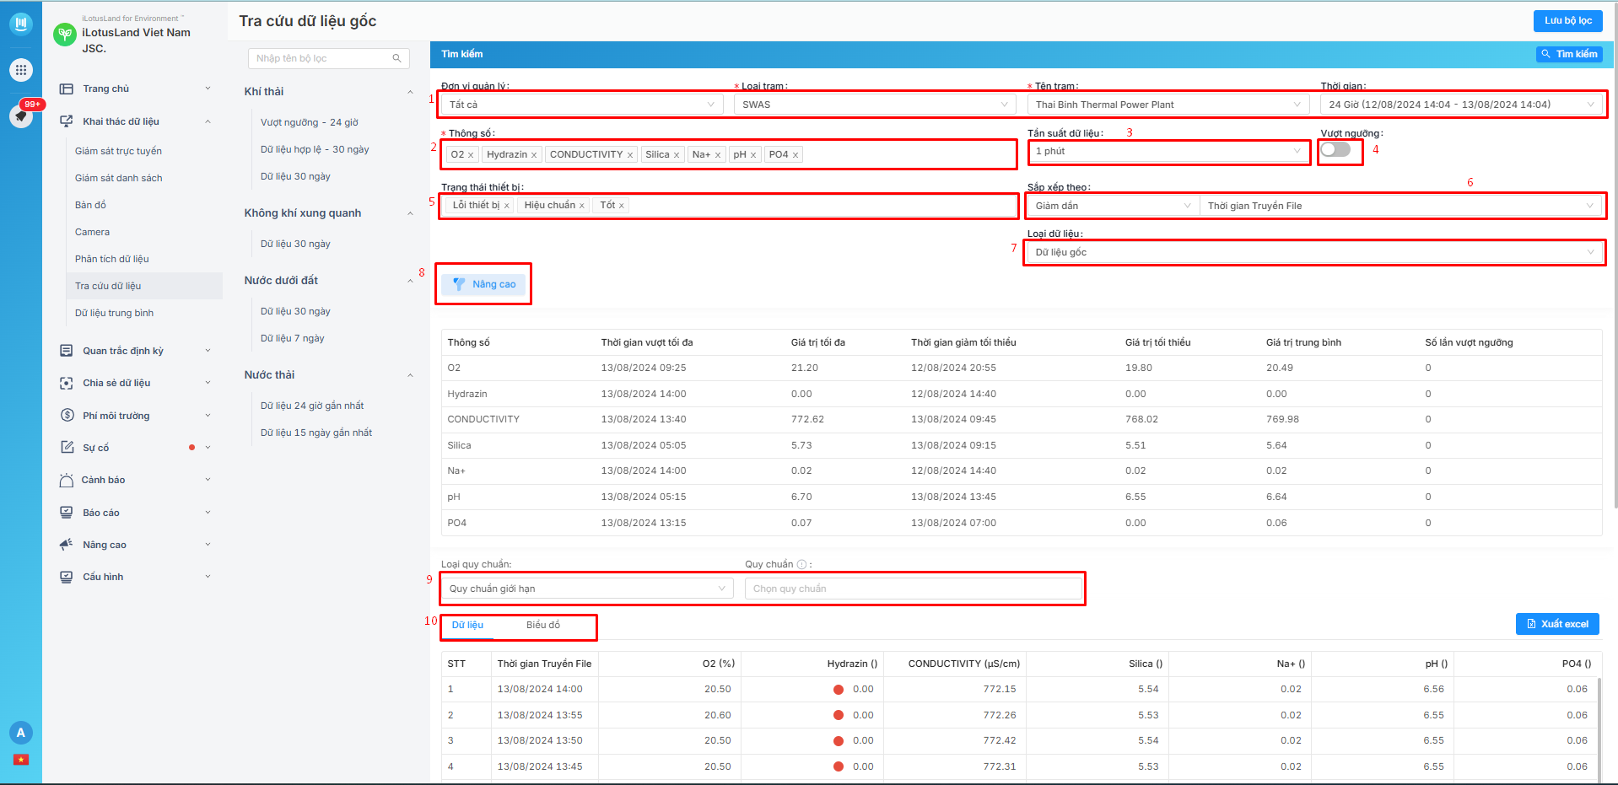Select saved filter Vượt ngưỡng - 24 giờ
The height and width of the screenshot is (785, 1618).
(309, 122)
